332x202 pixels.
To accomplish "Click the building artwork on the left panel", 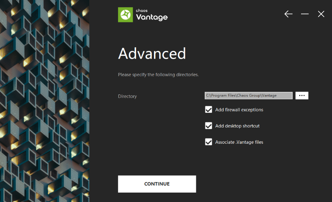I will [45, 102].
